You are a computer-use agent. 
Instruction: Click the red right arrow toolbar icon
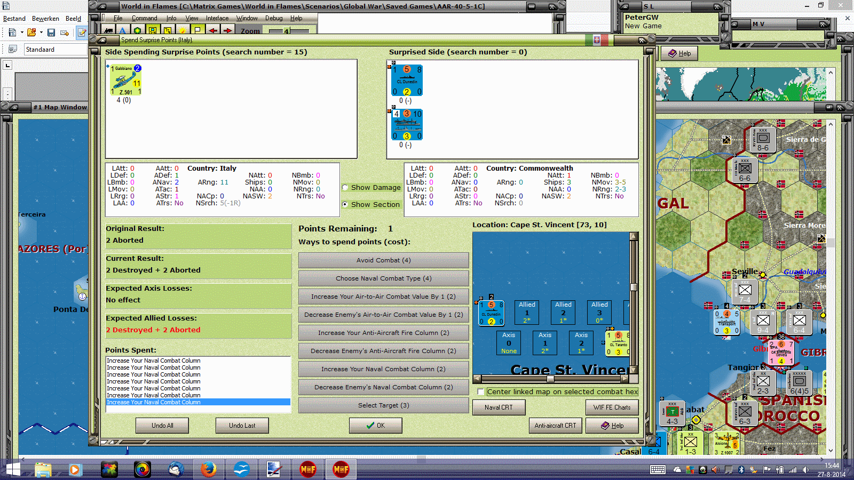228,30
